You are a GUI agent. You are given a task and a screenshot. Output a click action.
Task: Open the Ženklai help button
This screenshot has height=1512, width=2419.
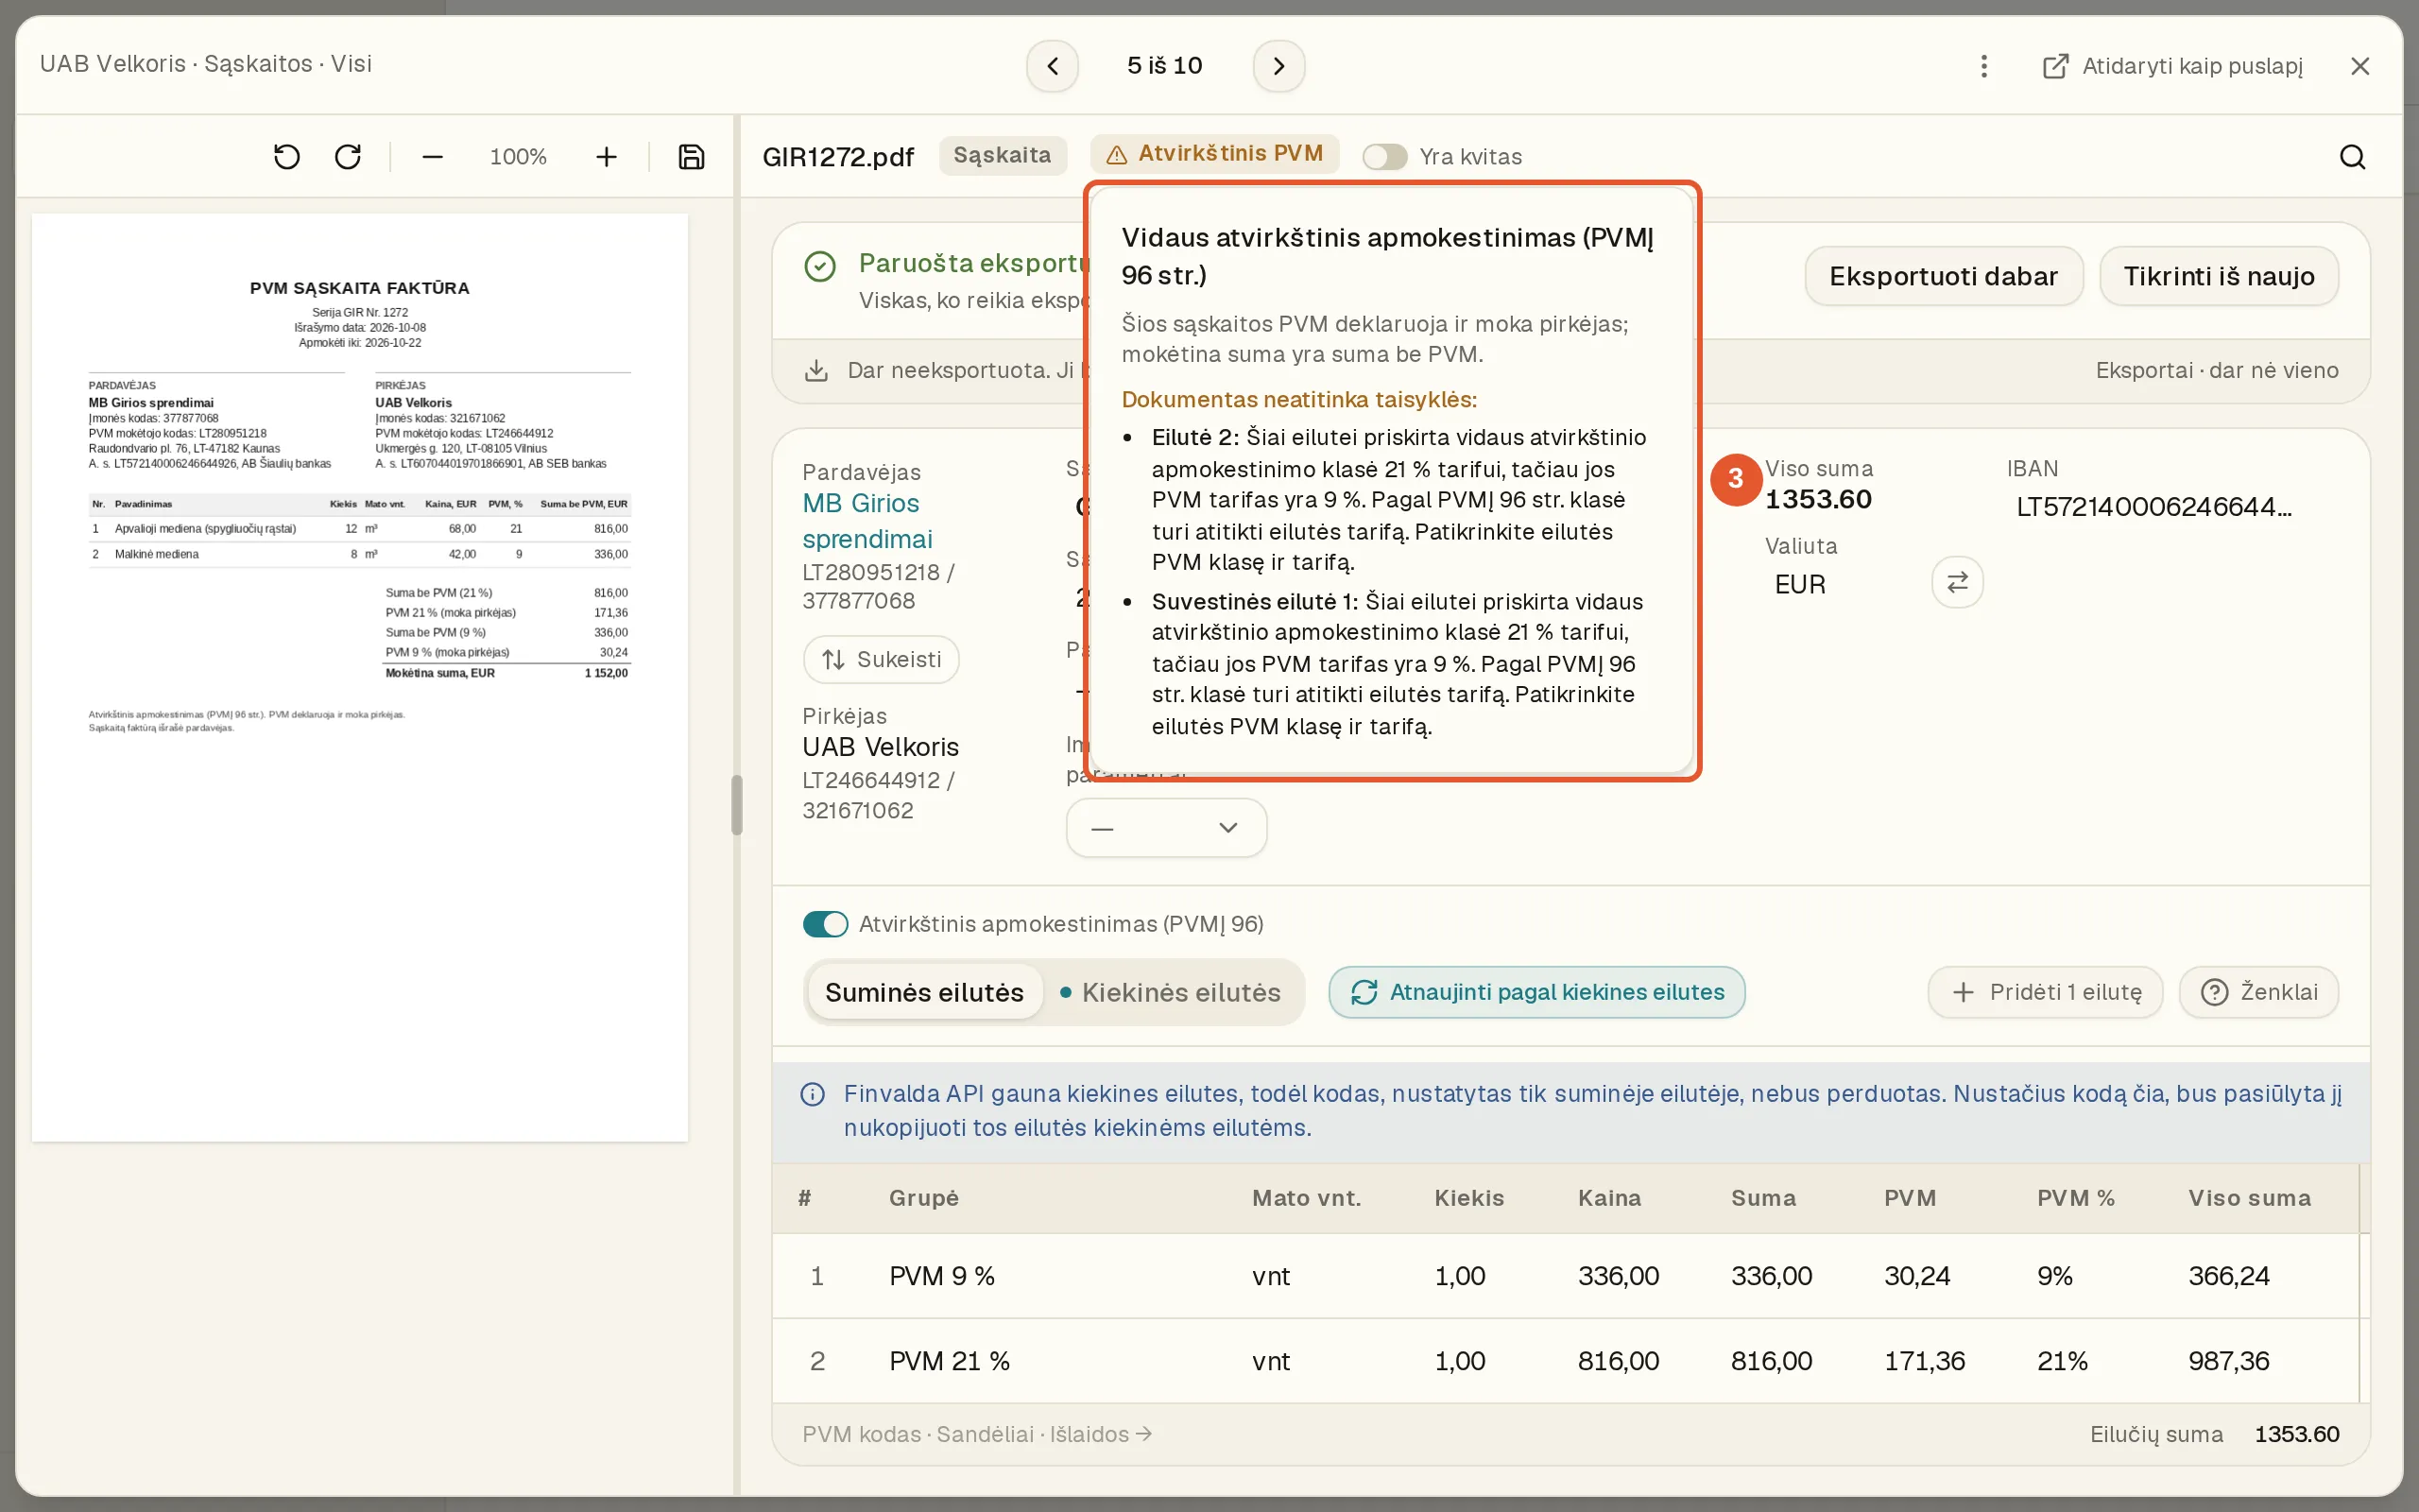pos(2259,992)
